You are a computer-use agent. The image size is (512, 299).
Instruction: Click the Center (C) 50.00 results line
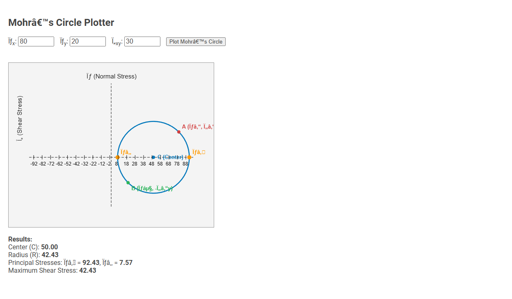[33, 247]
